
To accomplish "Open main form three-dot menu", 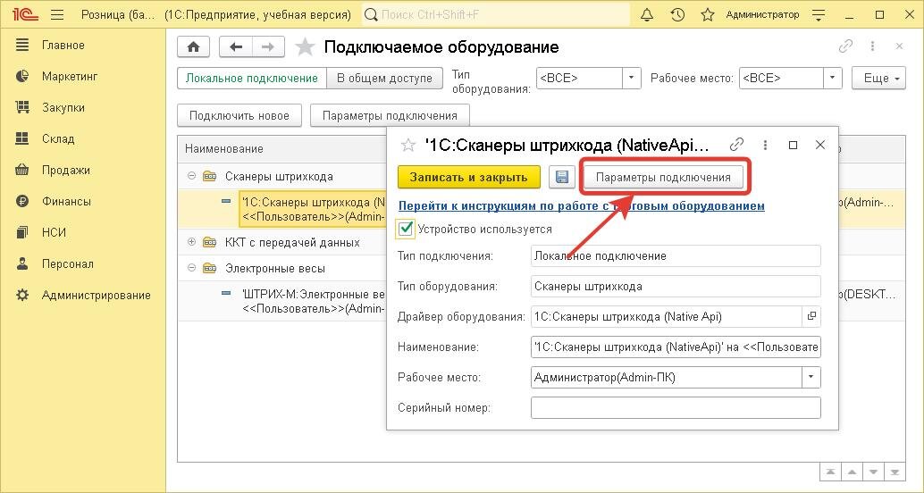I will coord(873,46).
